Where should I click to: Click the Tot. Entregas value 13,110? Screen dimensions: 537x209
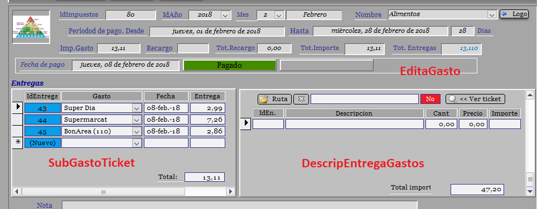461,49
